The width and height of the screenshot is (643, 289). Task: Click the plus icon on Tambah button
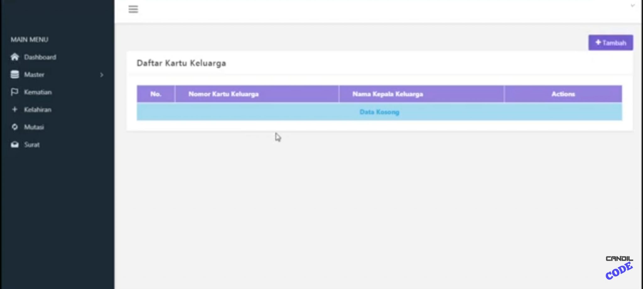click(x=598, y=42)
